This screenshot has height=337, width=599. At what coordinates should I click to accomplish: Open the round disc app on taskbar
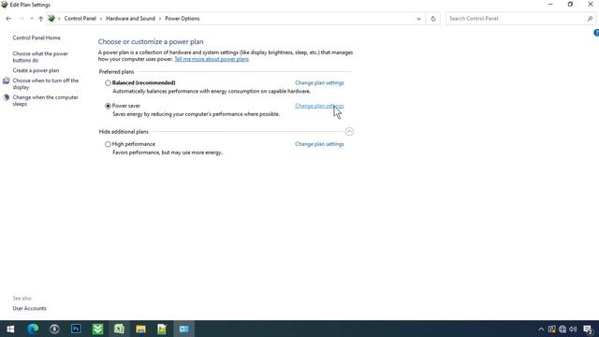click(x=54, y=329)
